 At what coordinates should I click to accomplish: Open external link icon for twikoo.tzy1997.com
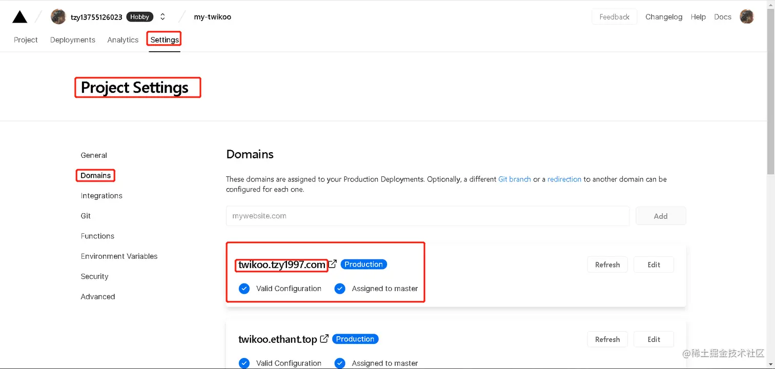333,264
